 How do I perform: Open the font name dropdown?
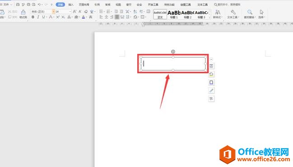53,12
